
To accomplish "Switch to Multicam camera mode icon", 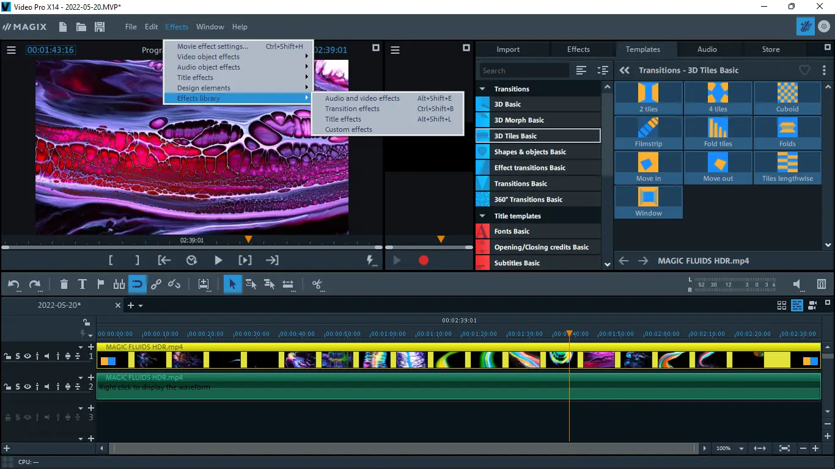I will 812,305.
